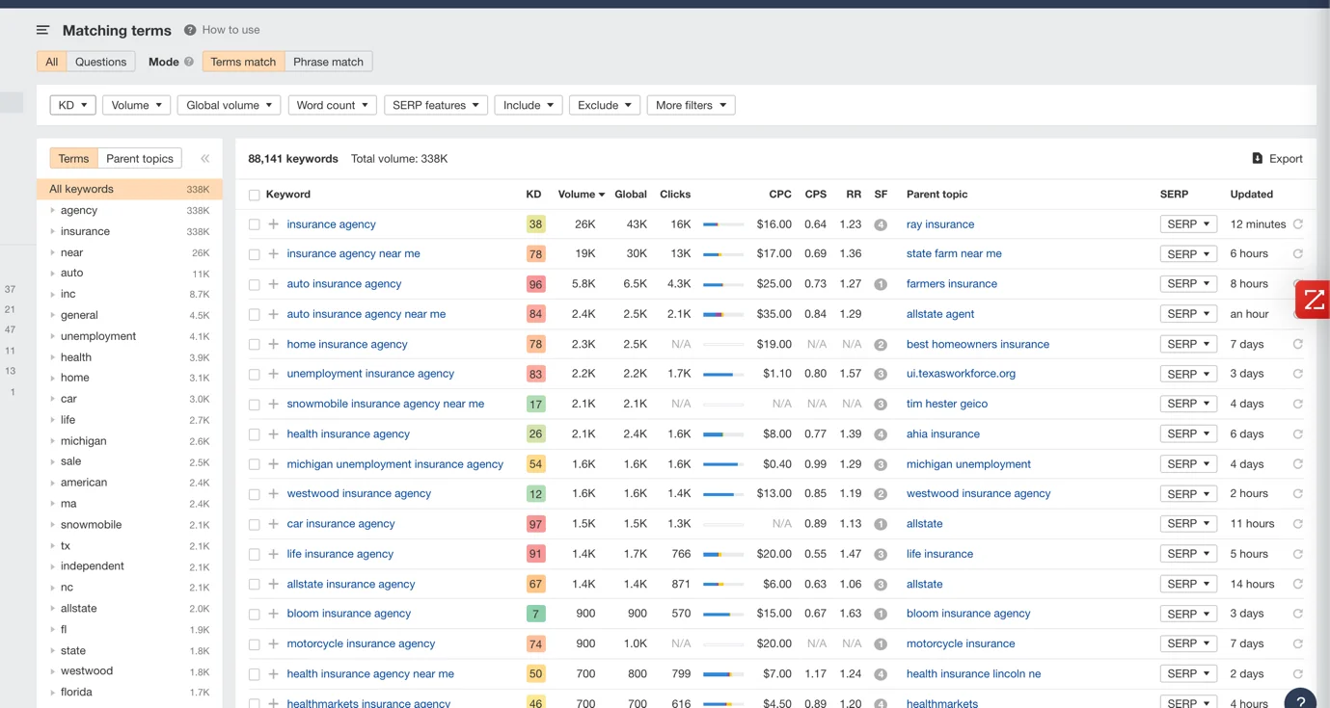Check the box for health insurance agency

[254, 433]
